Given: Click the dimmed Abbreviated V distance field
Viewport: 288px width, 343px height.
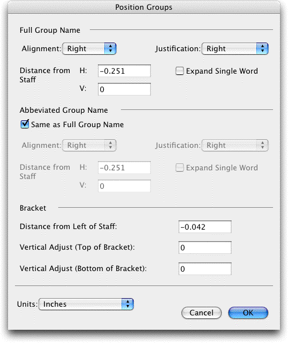Looking at the screenshot, I should (124, 186).
